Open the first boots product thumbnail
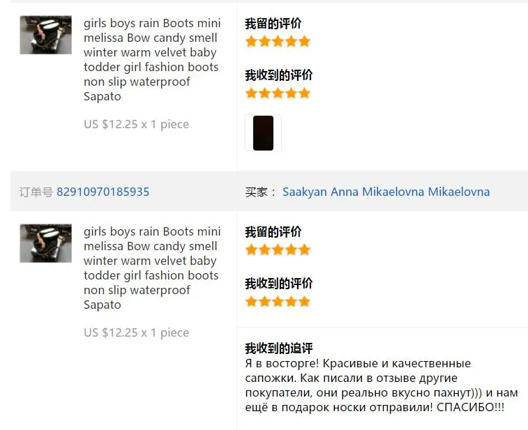This screenshot has width=528, height=430. point(46,35)
